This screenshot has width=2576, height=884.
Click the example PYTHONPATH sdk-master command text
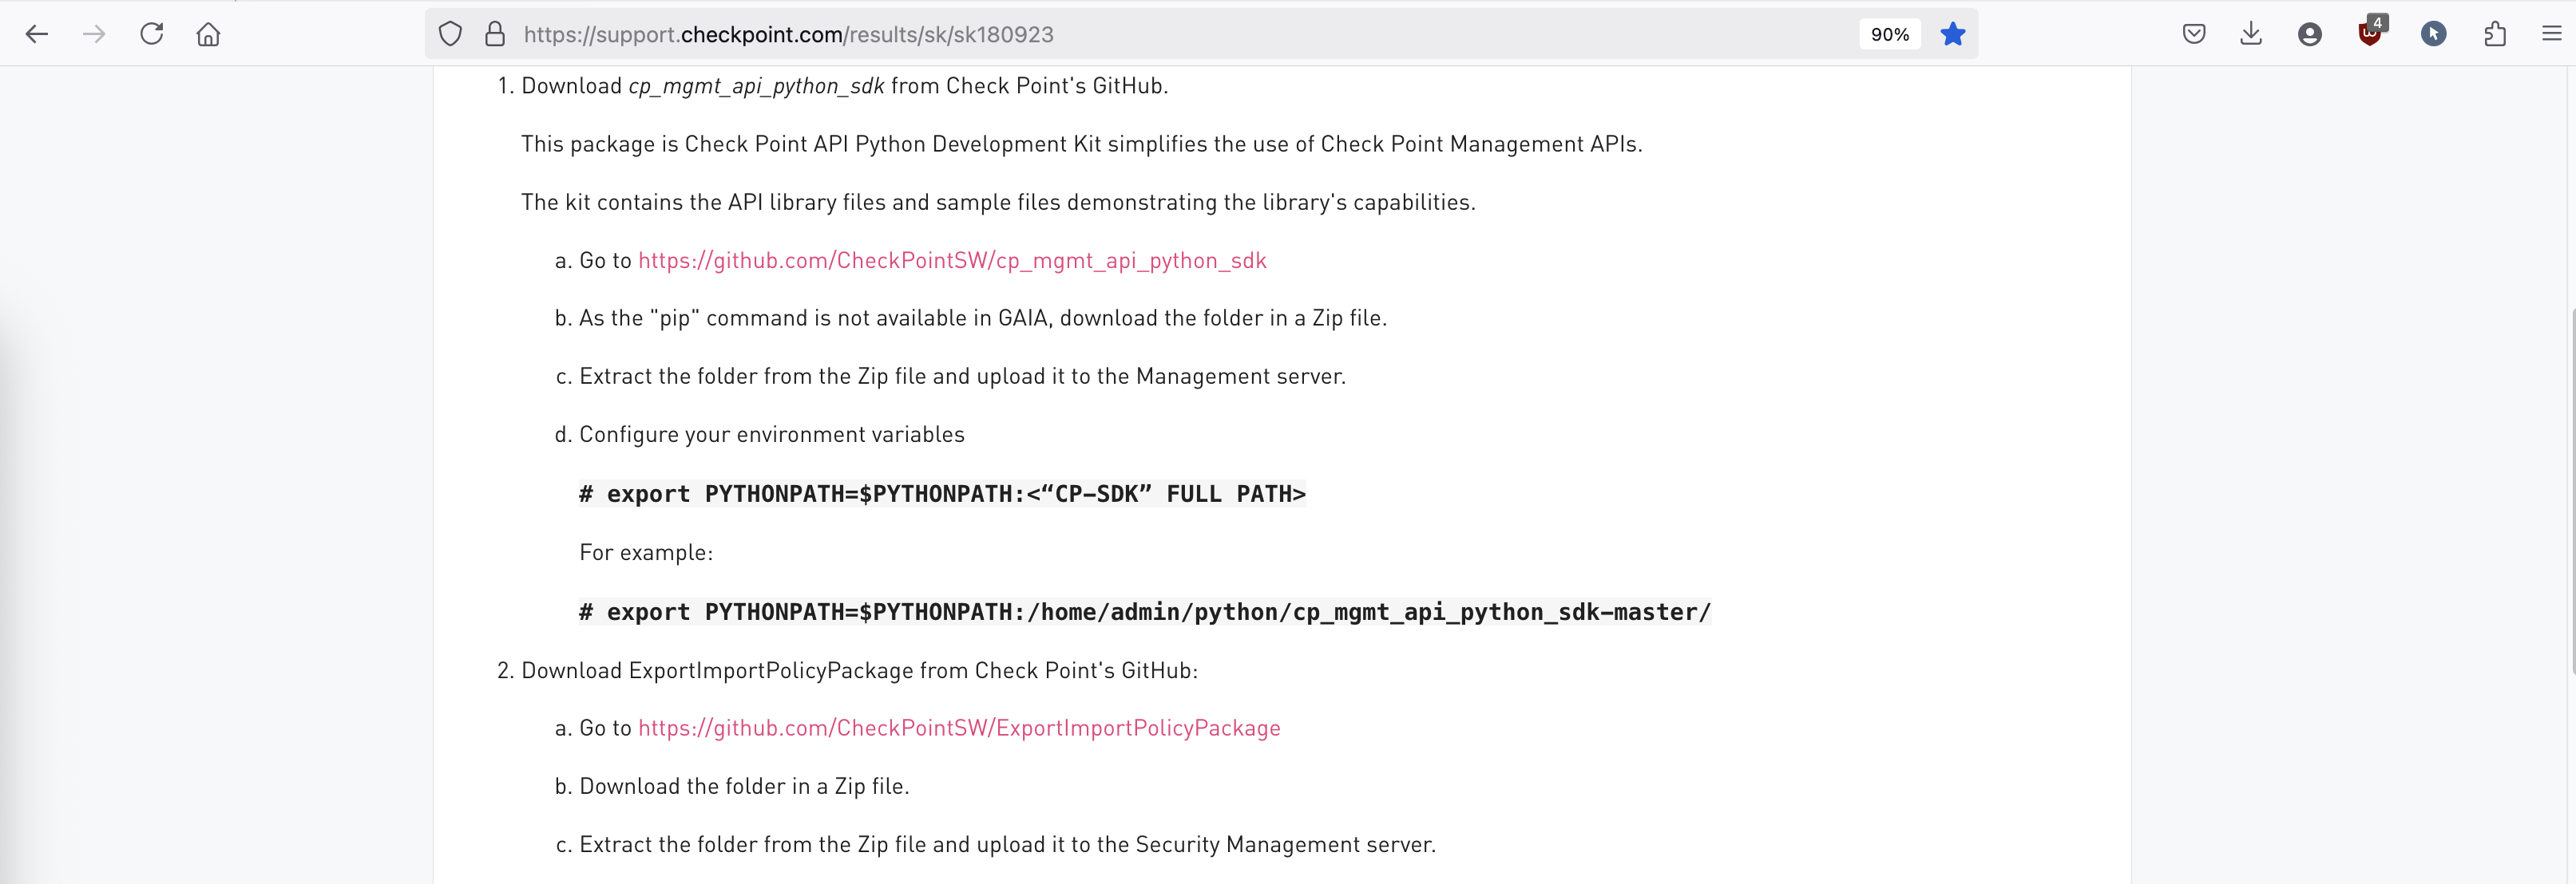1144,612
